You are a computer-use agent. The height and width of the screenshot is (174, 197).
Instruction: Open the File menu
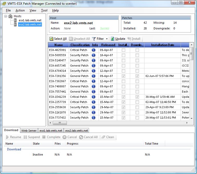[x=8, y=10]
